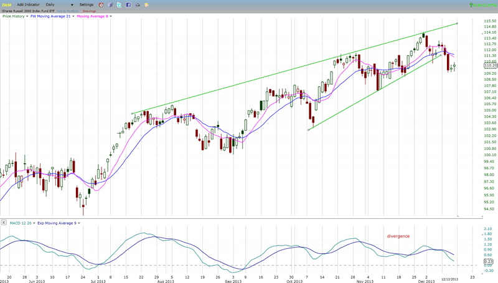Click the red Drawings link
This screenshot has width=498, height=283.
pos(89,11)
